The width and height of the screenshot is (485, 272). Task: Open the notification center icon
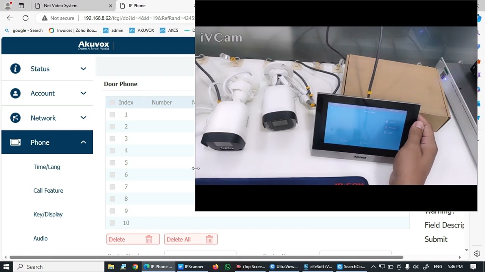[473, 267]
